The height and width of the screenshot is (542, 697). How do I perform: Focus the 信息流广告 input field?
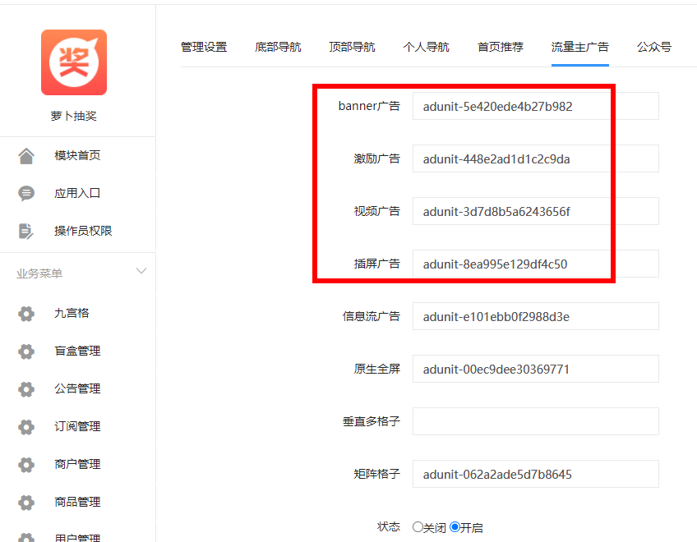point(536,316)
